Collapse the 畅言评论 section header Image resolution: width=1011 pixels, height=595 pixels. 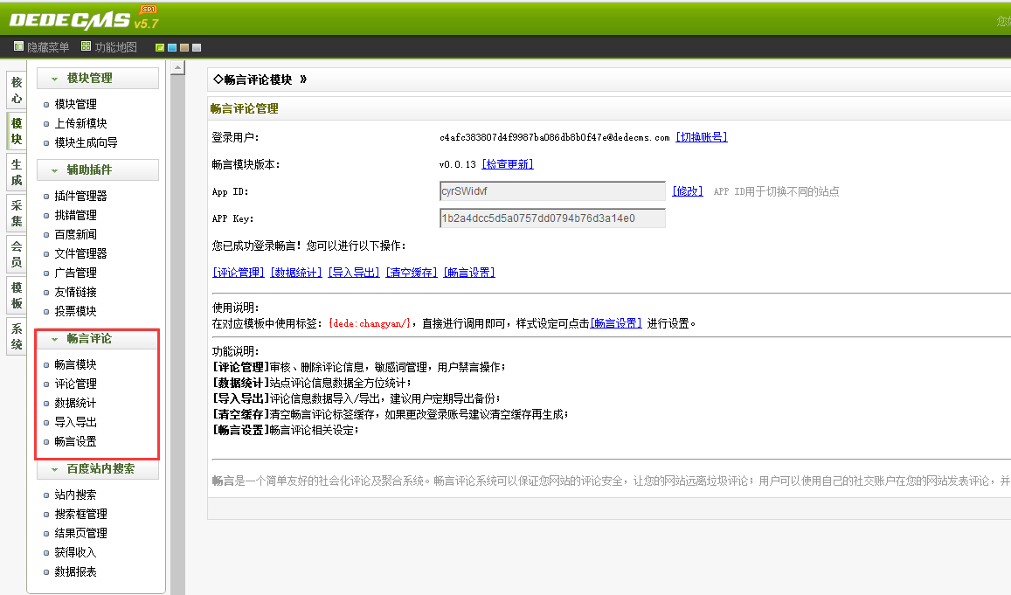[x=97, y=338]
